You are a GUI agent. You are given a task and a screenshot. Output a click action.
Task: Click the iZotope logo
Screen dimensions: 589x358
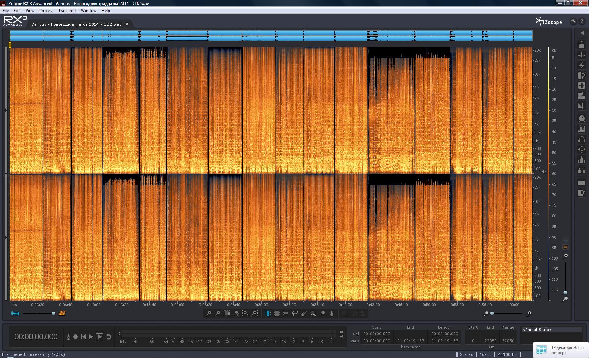tap(549, 22)
